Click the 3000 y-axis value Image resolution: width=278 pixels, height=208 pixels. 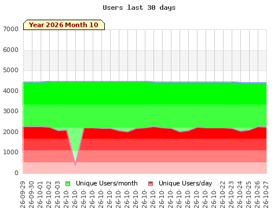(10, 112)
